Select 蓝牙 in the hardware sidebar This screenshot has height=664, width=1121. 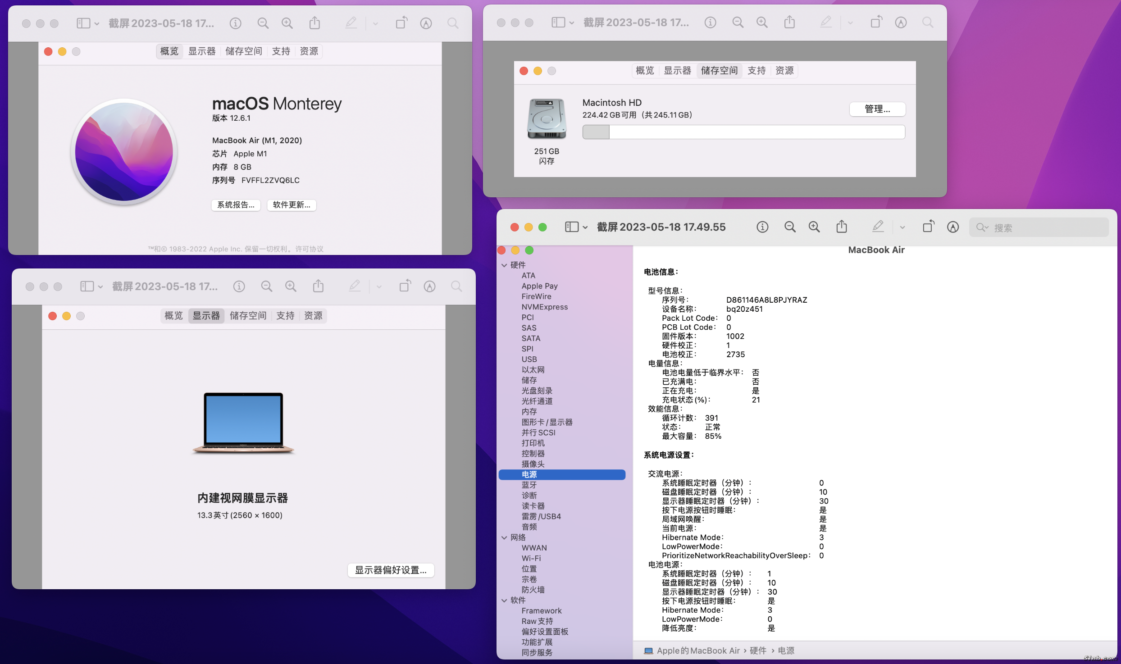pyautogui.click(x=529, y=485)
